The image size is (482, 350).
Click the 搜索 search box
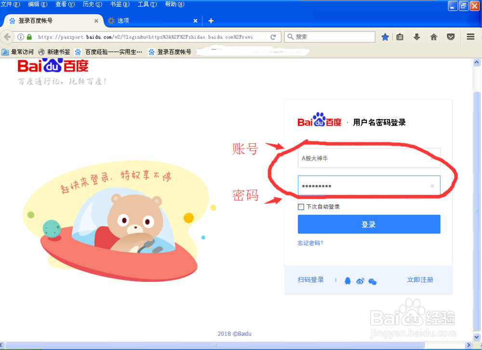click(330, 37)
